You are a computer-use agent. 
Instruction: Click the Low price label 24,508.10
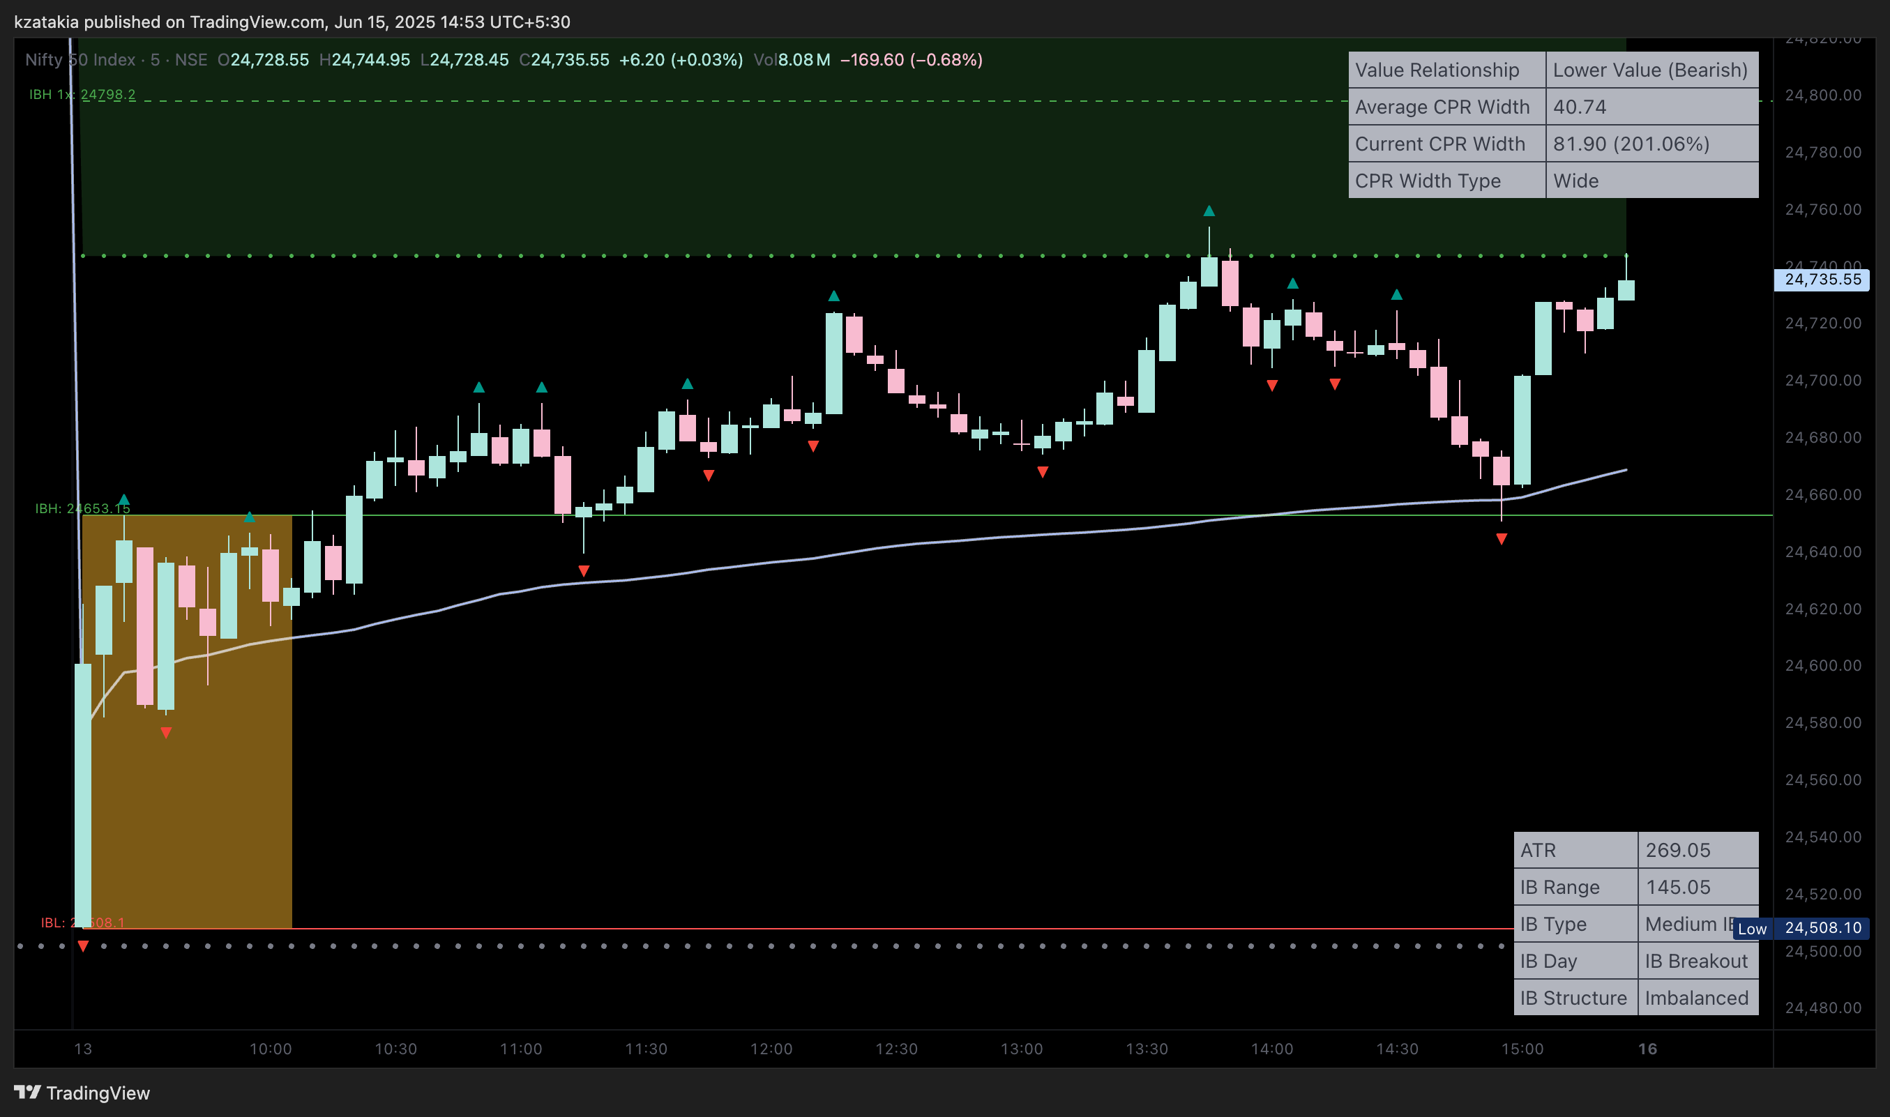(x=1822, y=928)
